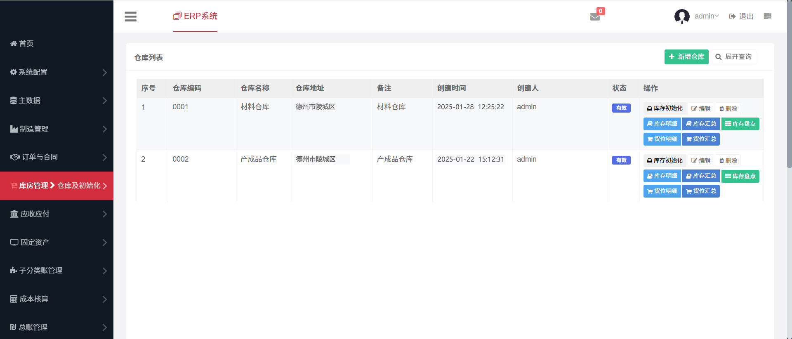Toggle the 有效 status badge for row 2
Screen dimensions: 792x339
point(621,160)
